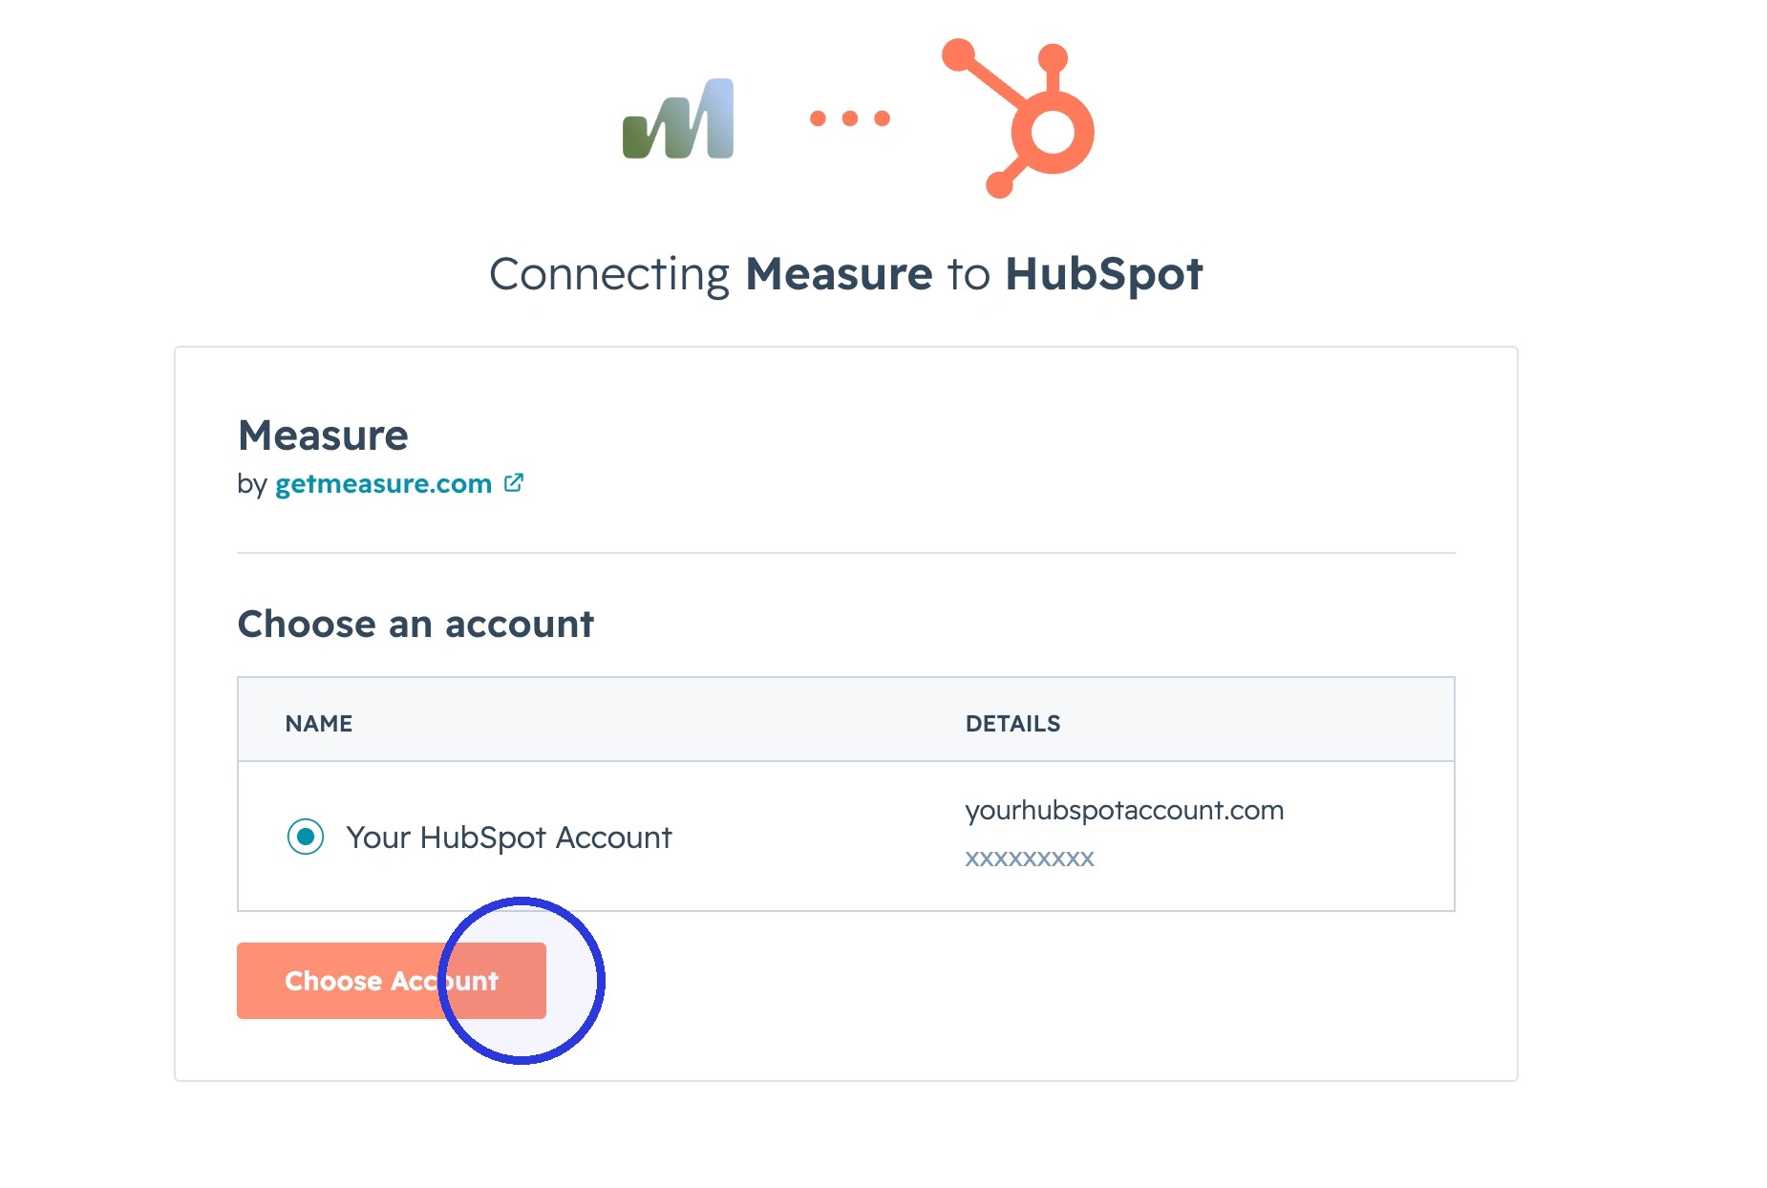The width and height of the screenshot is (1767, 1188).
Task: Click the Measure app title heading
Action: (x=323, y=435)
